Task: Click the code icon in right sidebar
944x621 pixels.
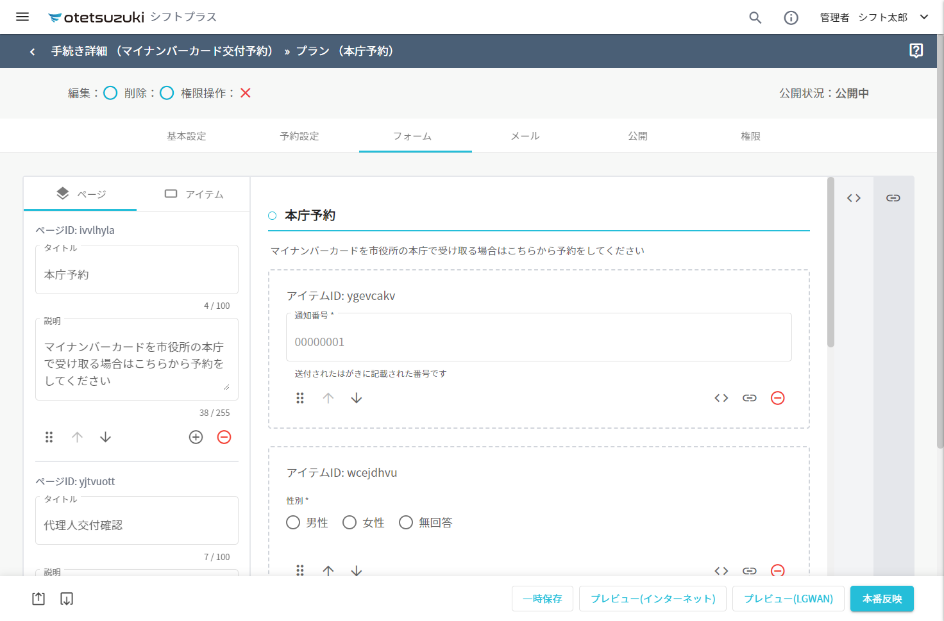Action: point(854,198)
